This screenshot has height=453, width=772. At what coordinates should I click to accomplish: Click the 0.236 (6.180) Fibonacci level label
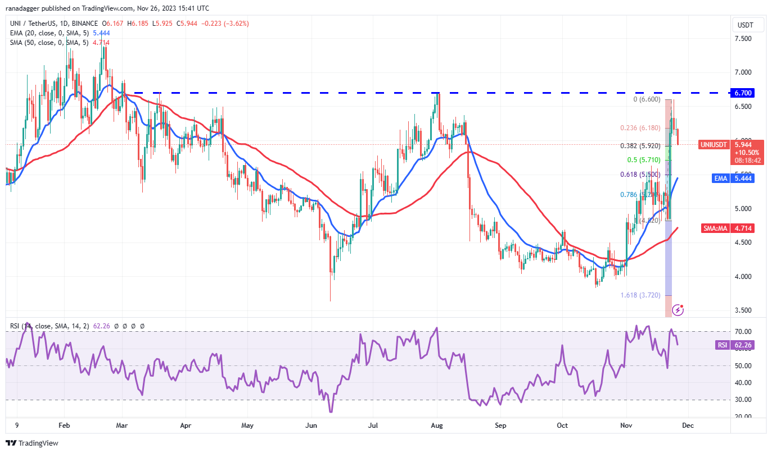point(640,128)
